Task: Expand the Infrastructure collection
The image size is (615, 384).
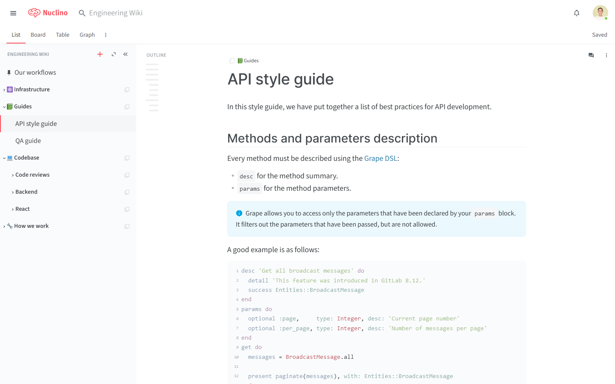Action: click(4, 90)
